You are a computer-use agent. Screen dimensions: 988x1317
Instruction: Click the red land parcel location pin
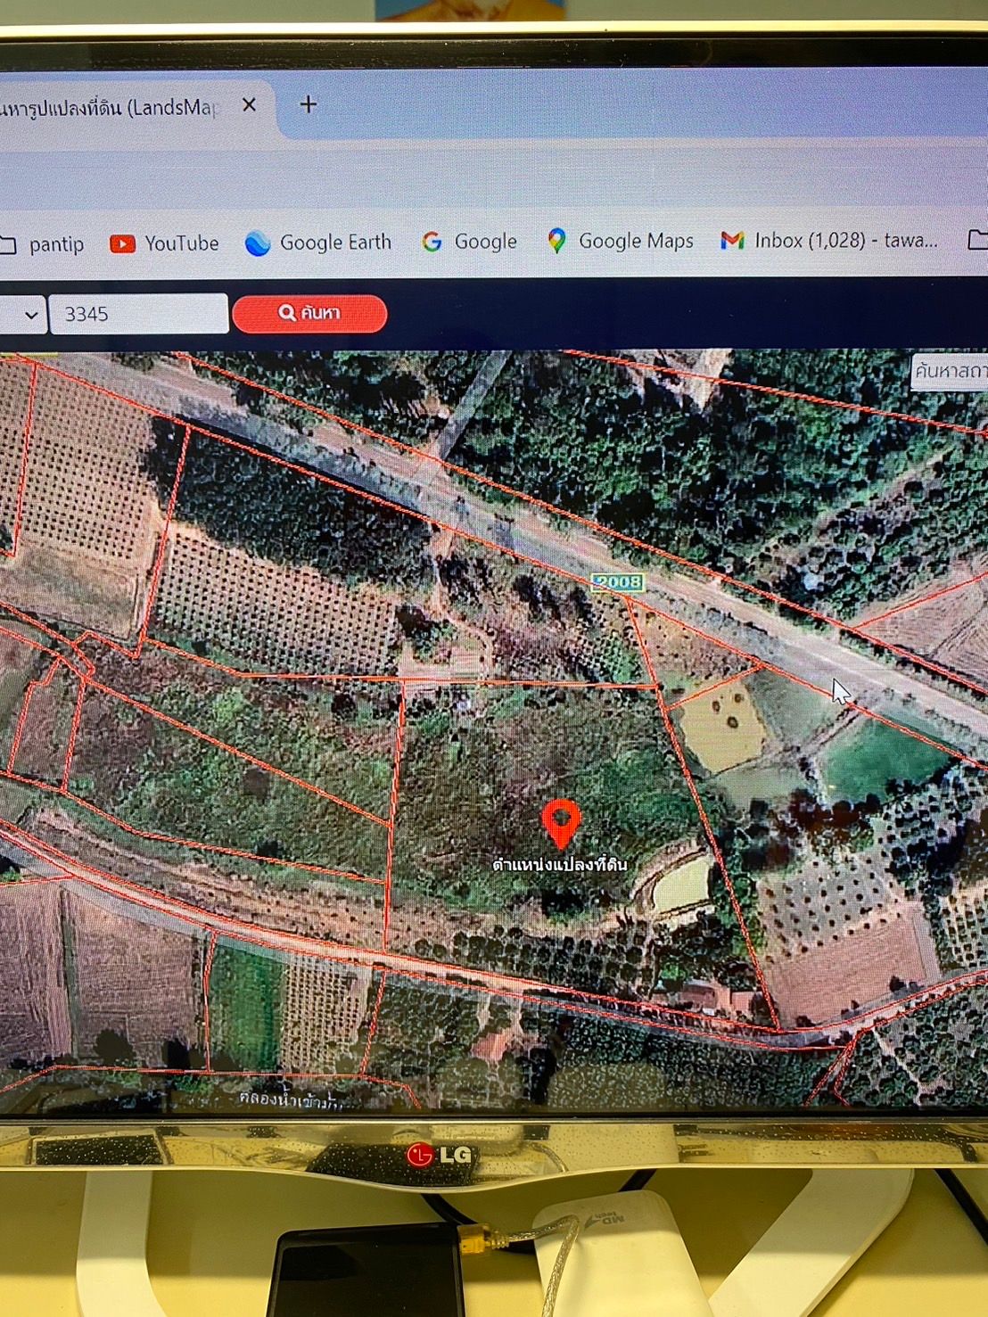(x=562, y=823)
